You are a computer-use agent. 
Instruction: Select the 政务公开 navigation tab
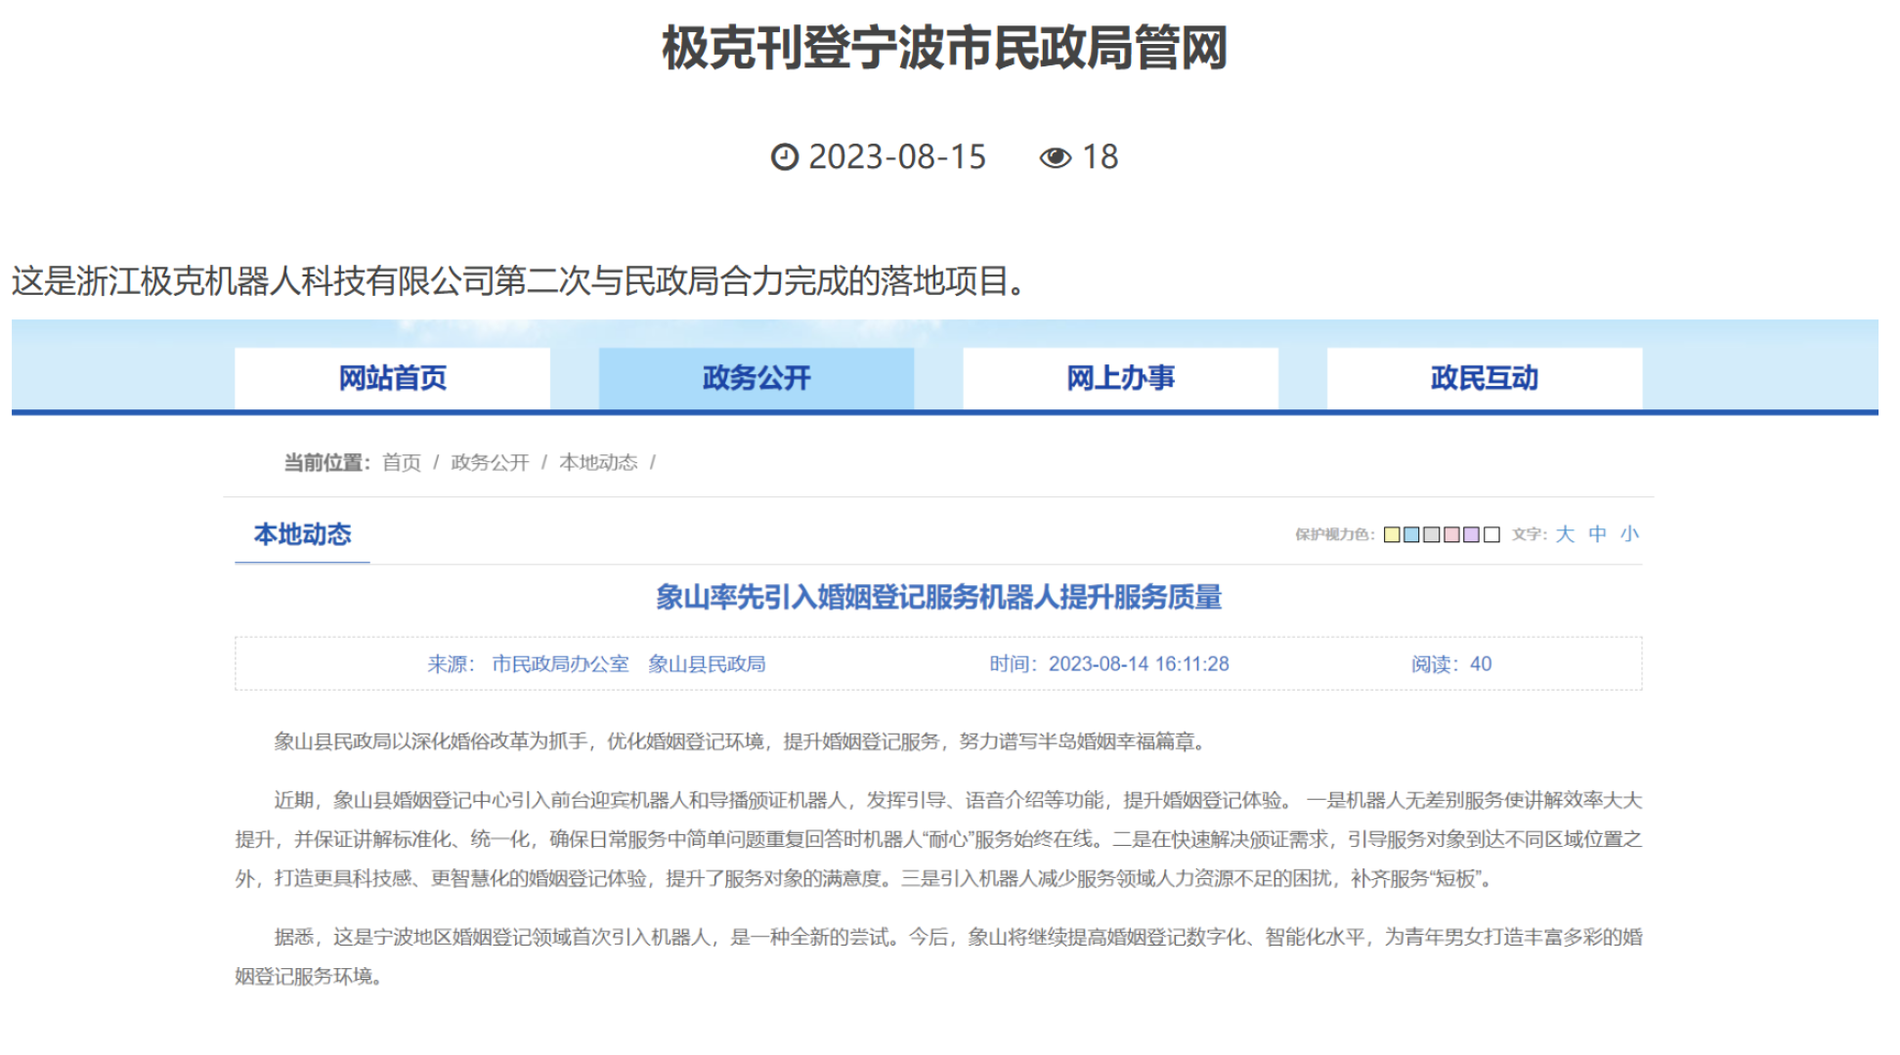pyautogui.click(x=756, y=378)
